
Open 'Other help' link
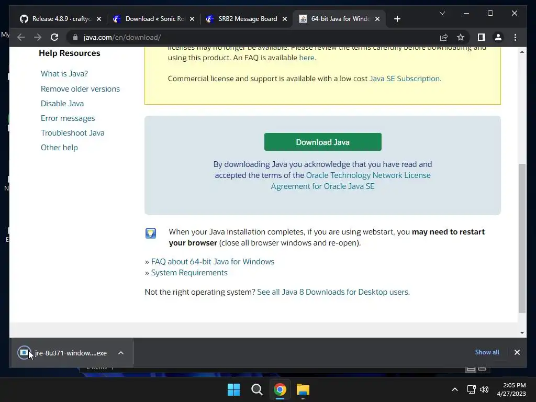59,147
